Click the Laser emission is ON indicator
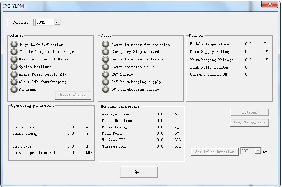Screen dimensions: 282x187 click(106, 67)
